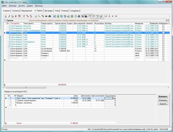Image resolution: width=173 pixels, height=132 pixels.
Task: Click the Итого 11 000,00 total in products
Action: [x=74, y=123]
